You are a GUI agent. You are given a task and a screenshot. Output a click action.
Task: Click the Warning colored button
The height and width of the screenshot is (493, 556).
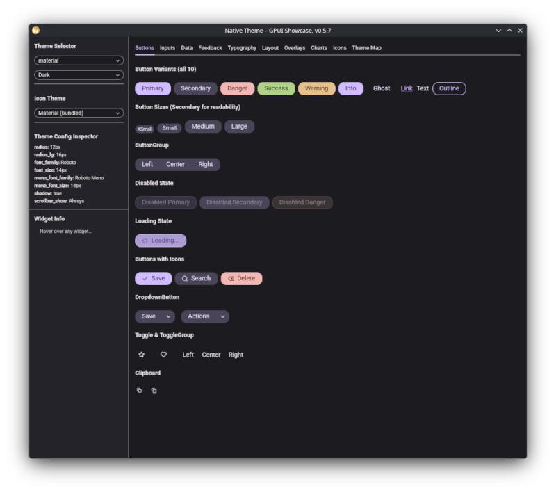coord(317,88)
